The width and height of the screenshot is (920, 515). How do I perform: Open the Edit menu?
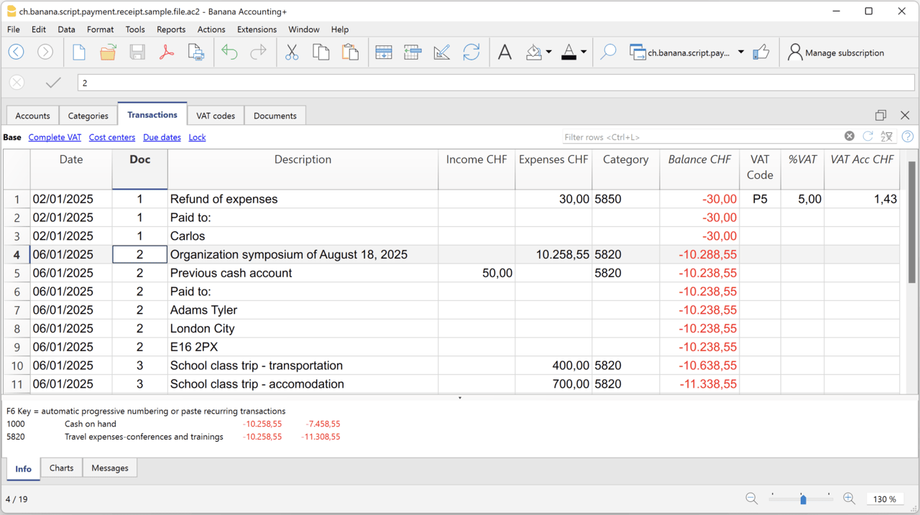tap(39, 29)
